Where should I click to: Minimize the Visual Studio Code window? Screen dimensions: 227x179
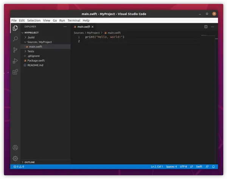coord(200,14)
